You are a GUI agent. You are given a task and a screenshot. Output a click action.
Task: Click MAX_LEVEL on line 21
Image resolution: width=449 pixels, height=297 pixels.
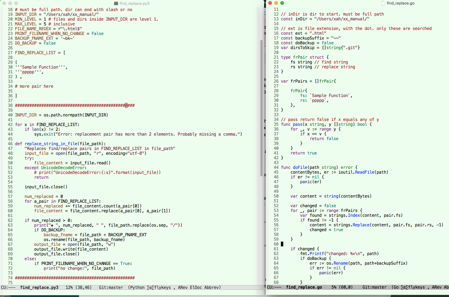tap(26, 24)
